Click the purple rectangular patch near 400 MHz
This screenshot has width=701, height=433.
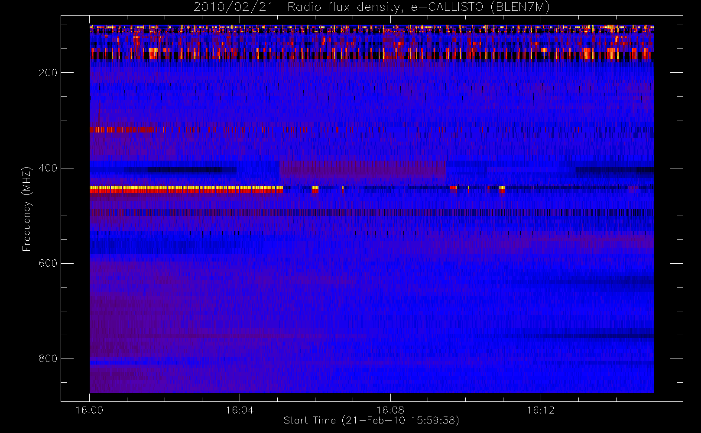[363, 169]
